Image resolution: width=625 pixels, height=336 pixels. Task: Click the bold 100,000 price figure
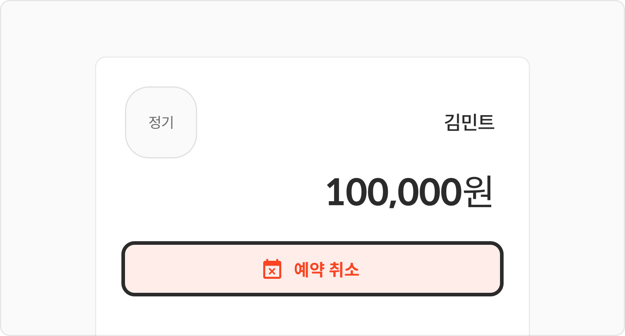click(393, 192)
